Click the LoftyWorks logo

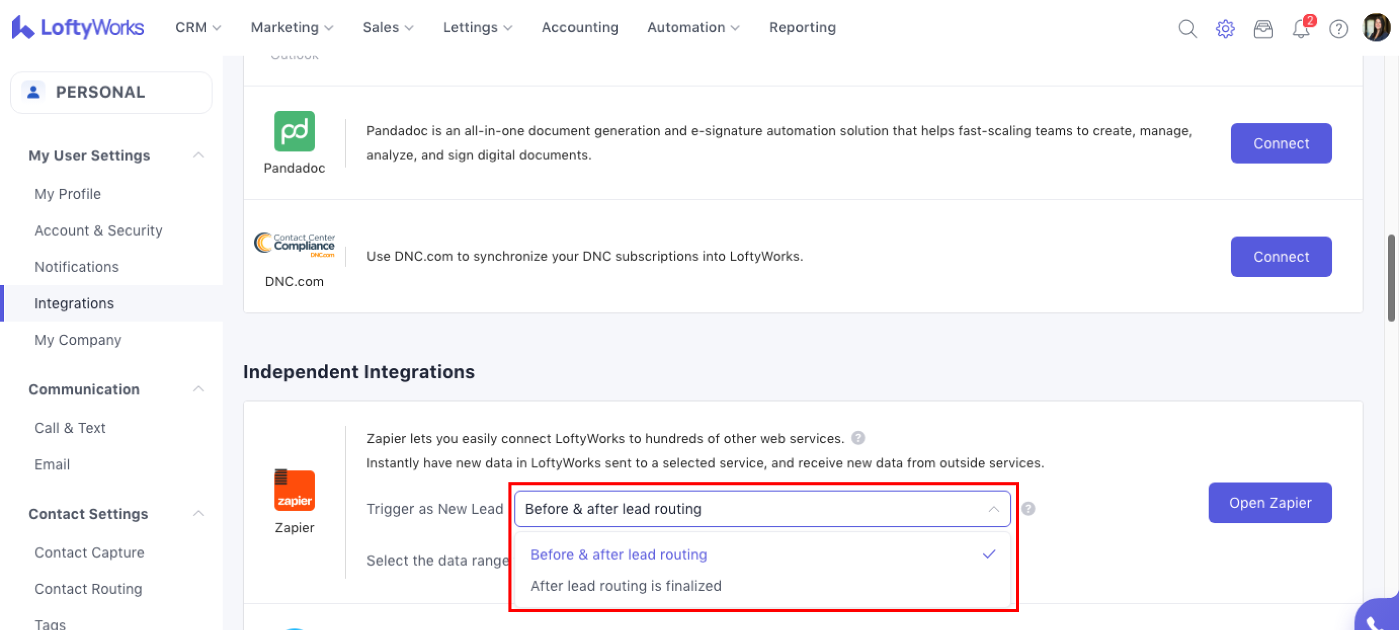pos(78,27)
